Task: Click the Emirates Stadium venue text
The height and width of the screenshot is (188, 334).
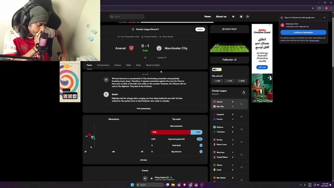Action: click(151, 37)
